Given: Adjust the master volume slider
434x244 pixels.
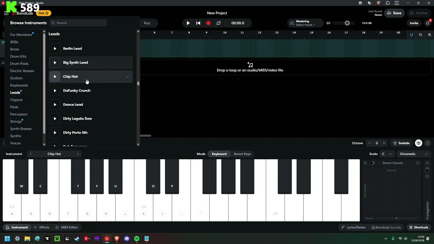Looking at the screenshot, I should pos(343,23).
